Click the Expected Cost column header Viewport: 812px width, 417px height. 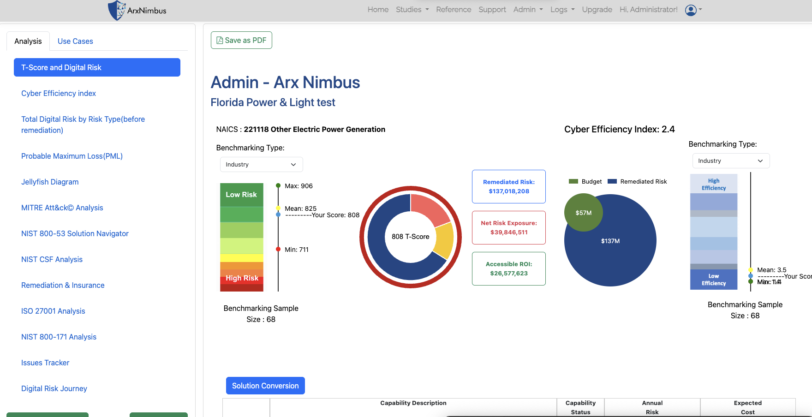click(x=748, y=408)
